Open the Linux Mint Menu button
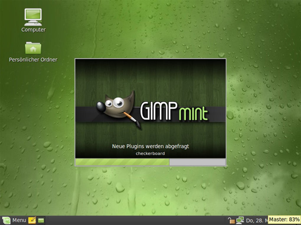The height and width of the screenshot is (225, 301). pos(14,220)
